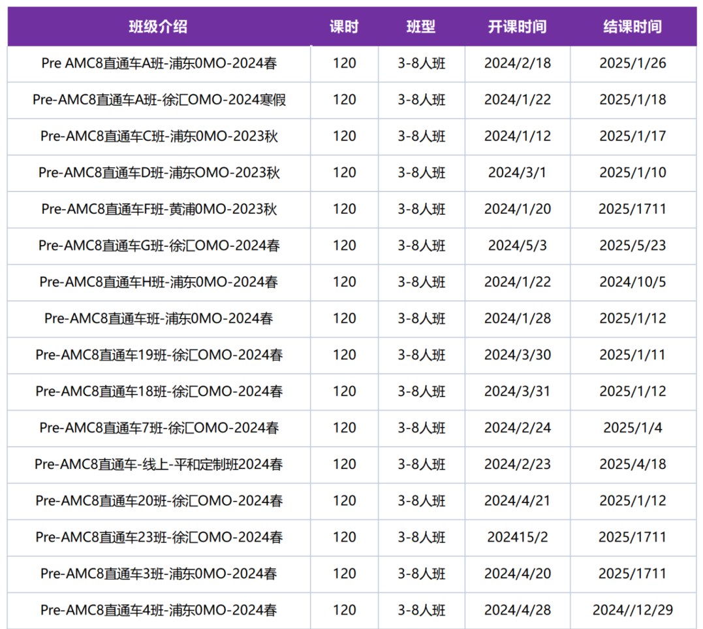
Task: Click the 19班-徐汇OMO-2024春 class name
Action: pyautogui.click(x=159, y=355)
